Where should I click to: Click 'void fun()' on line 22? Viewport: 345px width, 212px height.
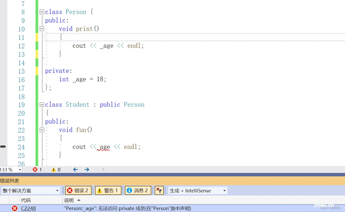coord(75,130)
